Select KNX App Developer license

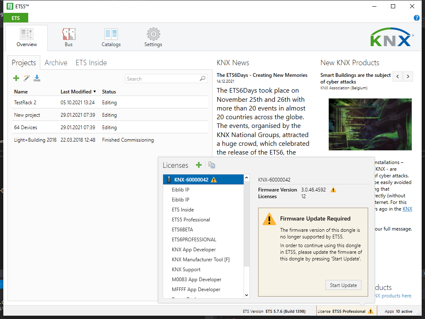203,250
